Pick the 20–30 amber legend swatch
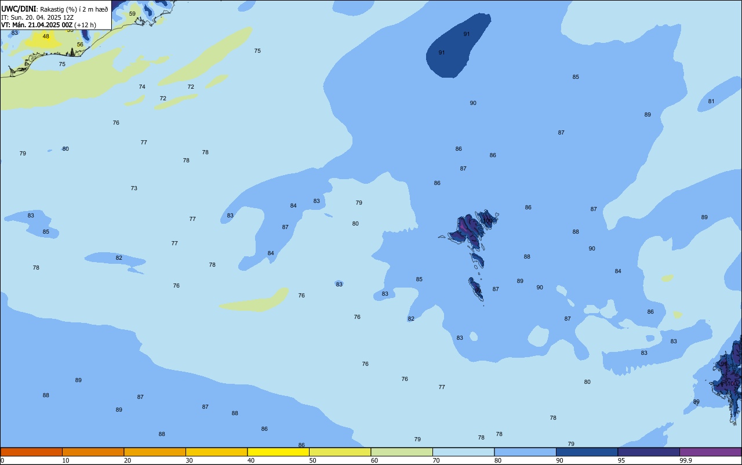This screenshot has height=465, width=742. [x=155, y=452]
